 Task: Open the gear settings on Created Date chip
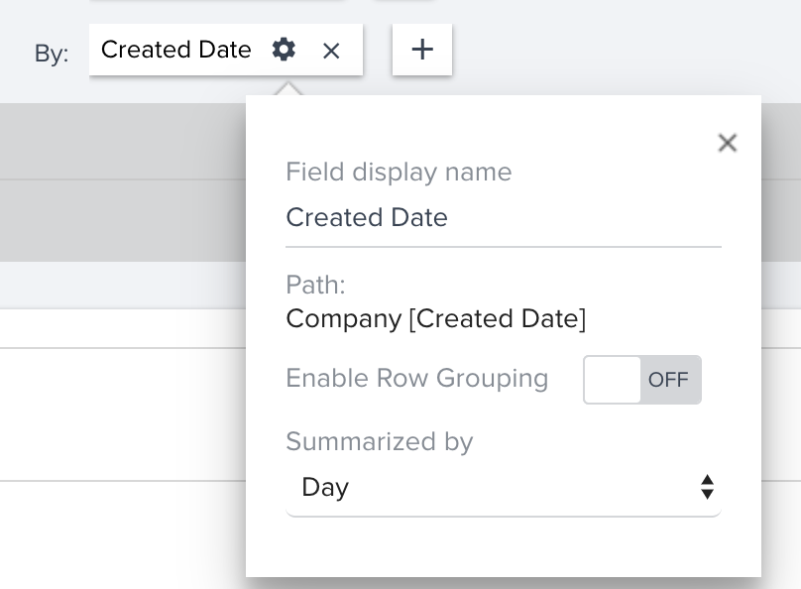(x=284, y=50)
